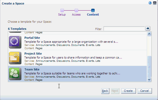Select the Project Site template title
158x100 pixels.
click(x=33, y=54)
